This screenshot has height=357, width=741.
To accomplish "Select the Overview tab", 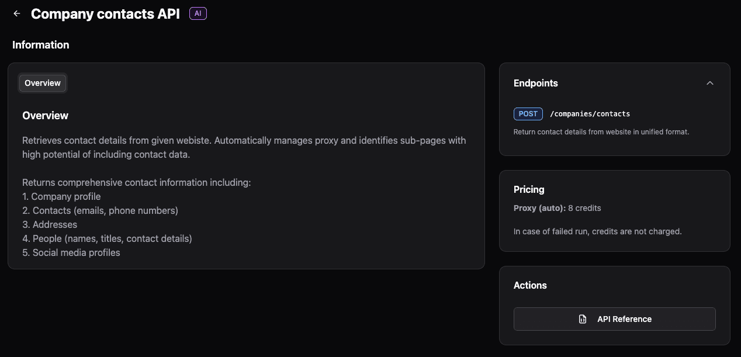I will (x=43, y=83).
